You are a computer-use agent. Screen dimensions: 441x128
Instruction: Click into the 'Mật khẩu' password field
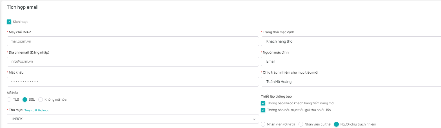[132, 82]
